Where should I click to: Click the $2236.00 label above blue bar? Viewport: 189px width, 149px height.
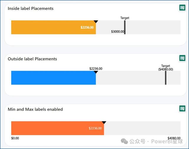(96, 68)
